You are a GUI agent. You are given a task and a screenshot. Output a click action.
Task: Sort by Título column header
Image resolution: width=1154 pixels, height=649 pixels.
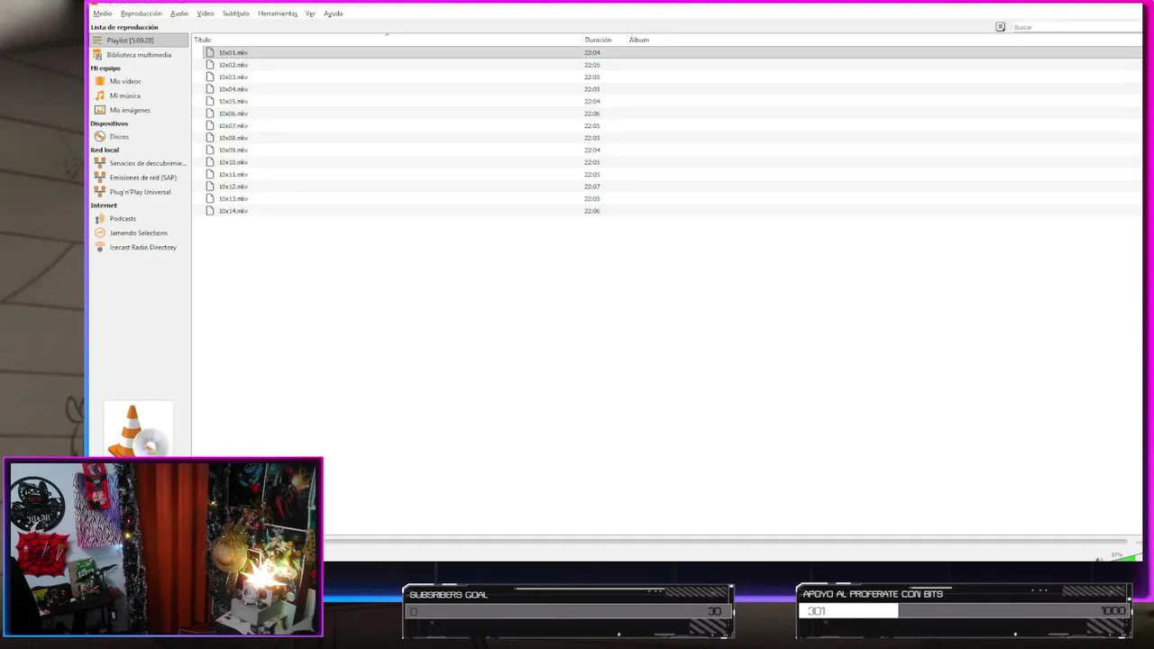(387, 40)
